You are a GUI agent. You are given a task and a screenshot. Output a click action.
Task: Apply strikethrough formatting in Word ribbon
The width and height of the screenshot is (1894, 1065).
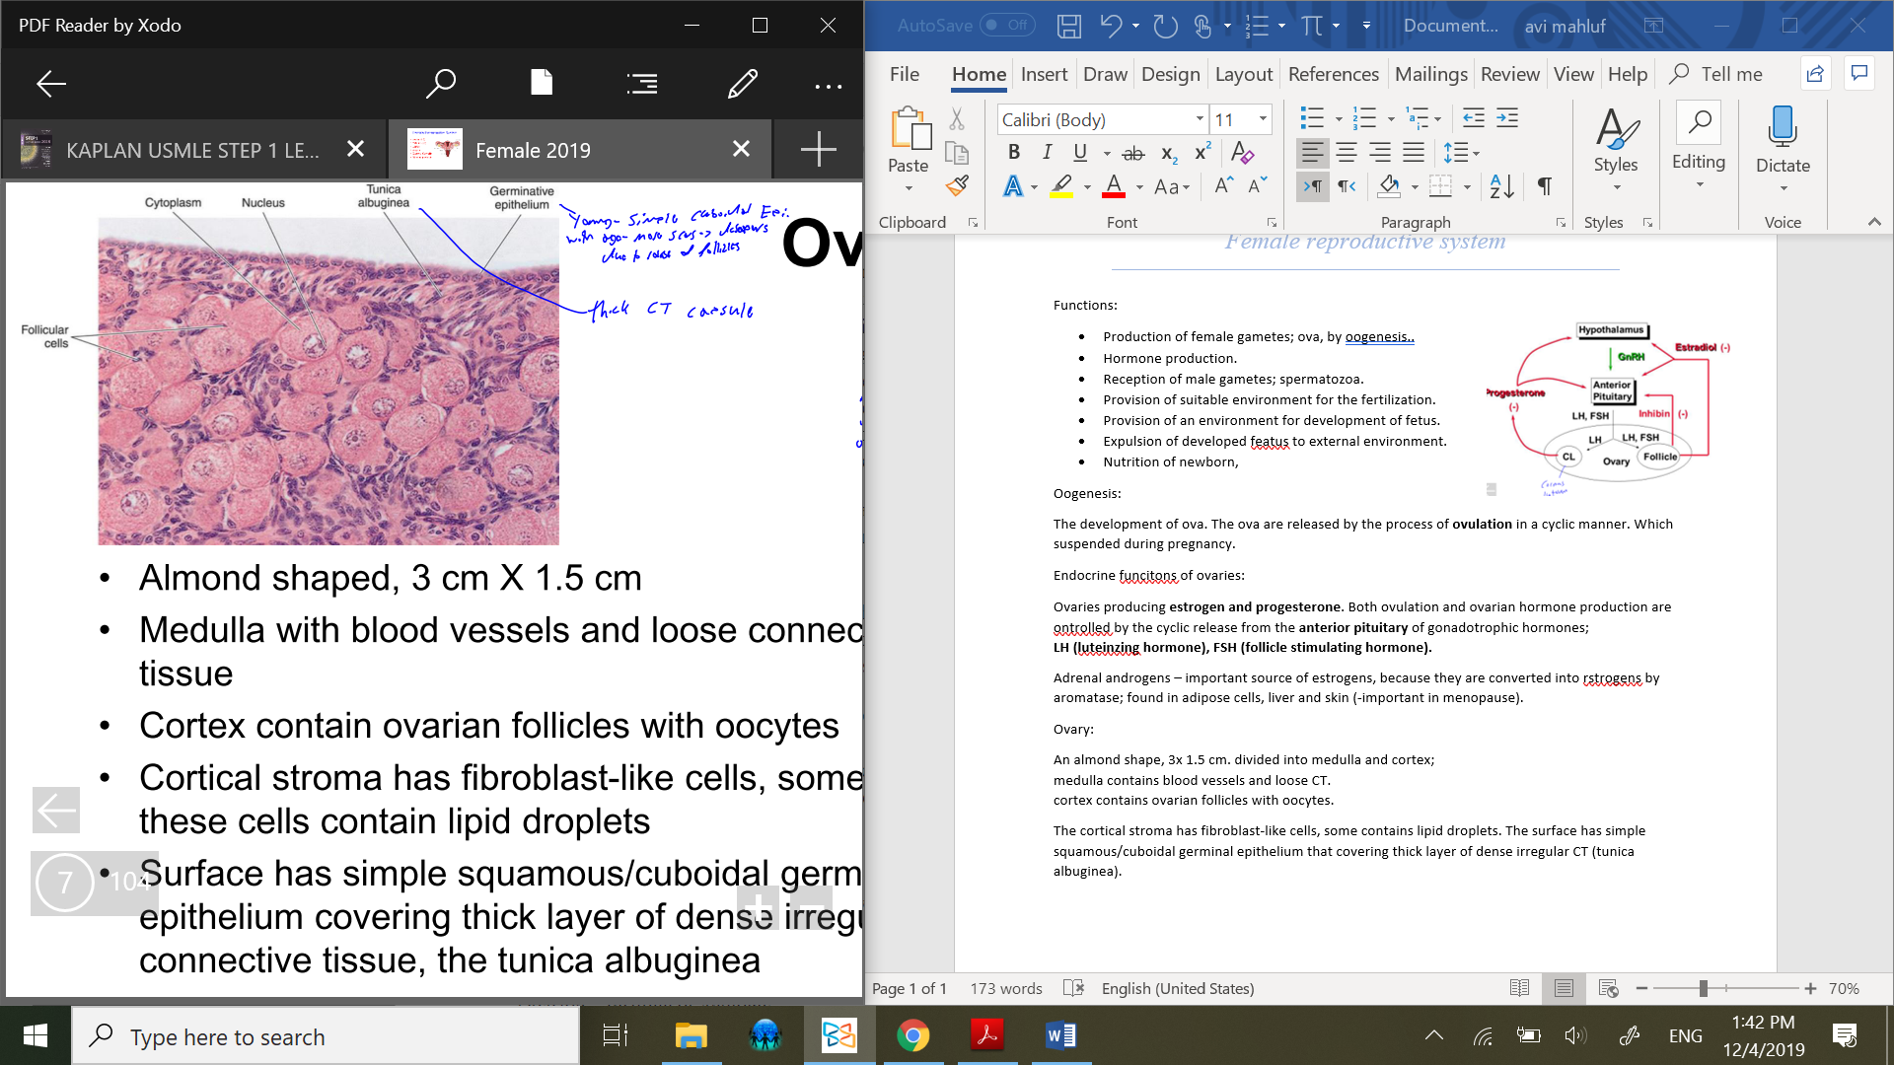point(1133,153)
